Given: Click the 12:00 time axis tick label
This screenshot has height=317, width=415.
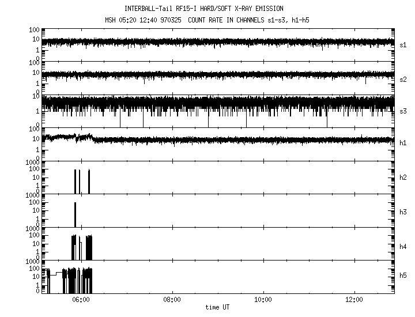Looking at the screenshot, I should (354, 300).
